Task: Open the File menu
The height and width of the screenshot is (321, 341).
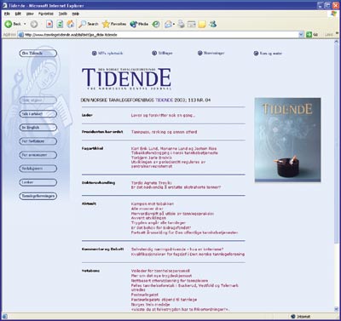Action: pyautogui.click(x=7, y=14)
